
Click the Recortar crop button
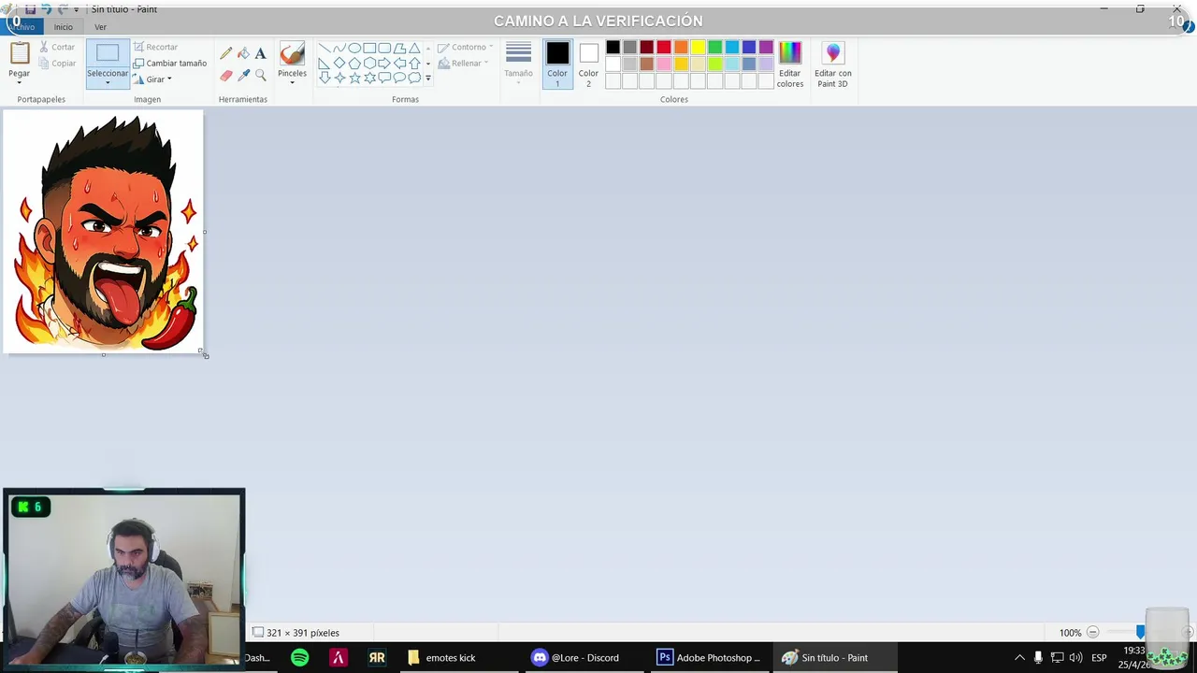155,47
